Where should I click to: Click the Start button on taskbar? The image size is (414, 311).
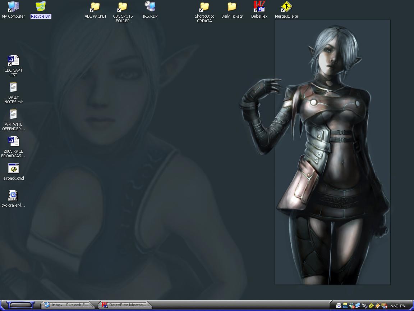(20, 305)
